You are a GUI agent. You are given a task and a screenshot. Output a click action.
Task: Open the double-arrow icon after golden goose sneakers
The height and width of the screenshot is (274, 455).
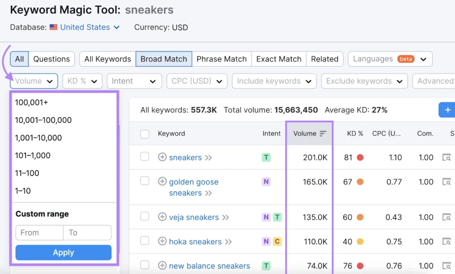coord(208,193)
